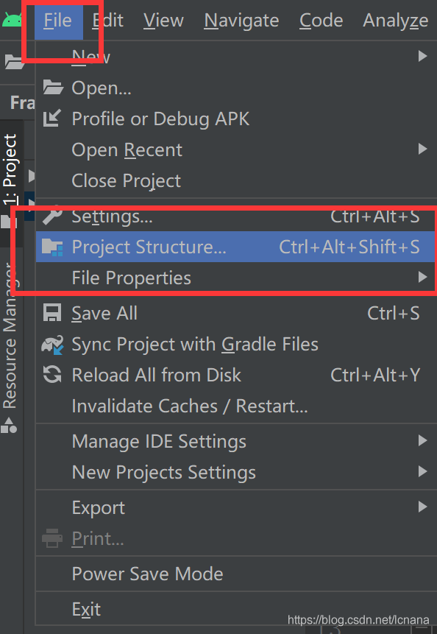437x634 pixels.
Task: Expand the File Properties submenu arrow
Action: tap(422, 278)
